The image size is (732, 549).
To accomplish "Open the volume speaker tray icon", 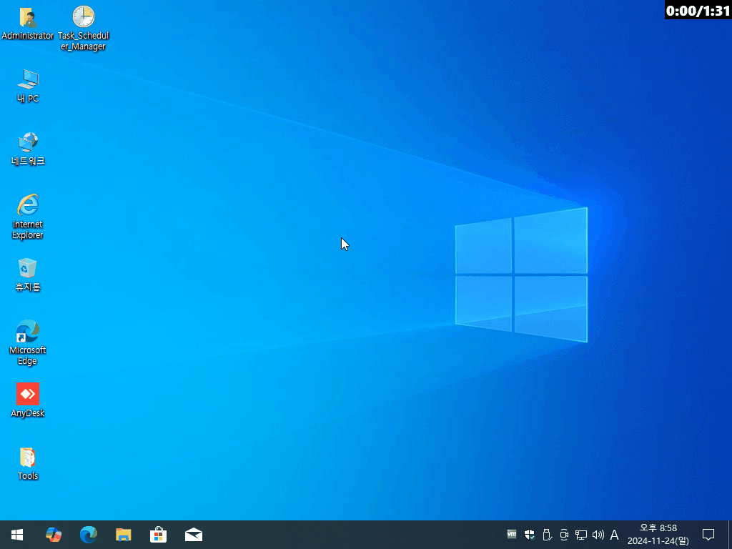I will 598,535.
